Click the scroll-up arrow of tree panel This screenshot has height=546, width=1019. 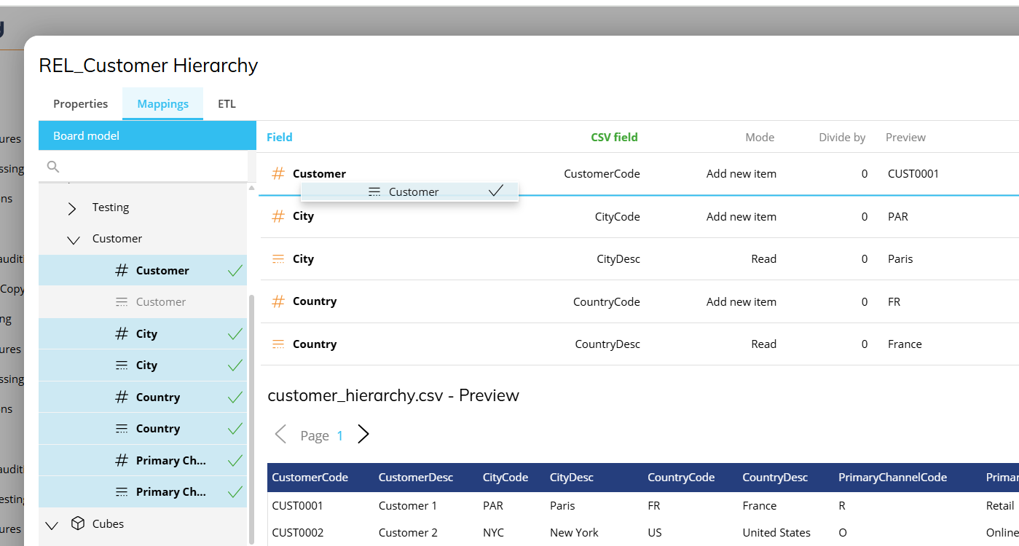[x=252, y=188]
